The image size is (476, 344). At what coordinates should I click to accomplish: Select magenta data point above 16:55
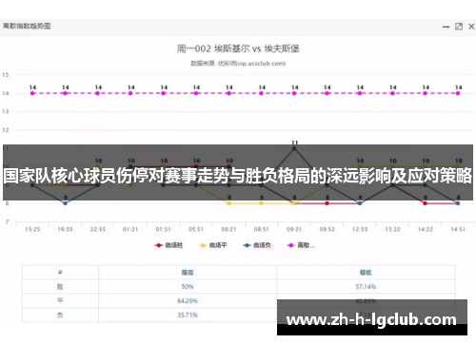tap(65, 93)
